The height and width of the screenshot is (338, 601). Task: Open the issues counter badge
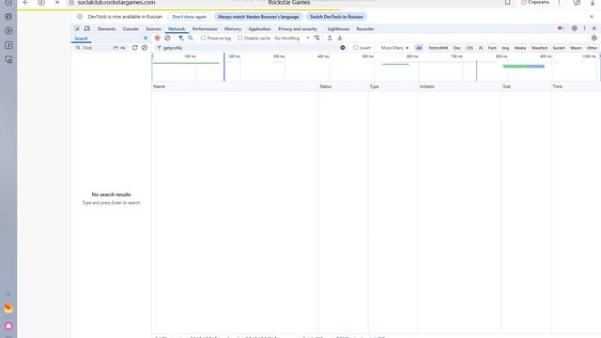pyautogui.click(x=561, y=28)
